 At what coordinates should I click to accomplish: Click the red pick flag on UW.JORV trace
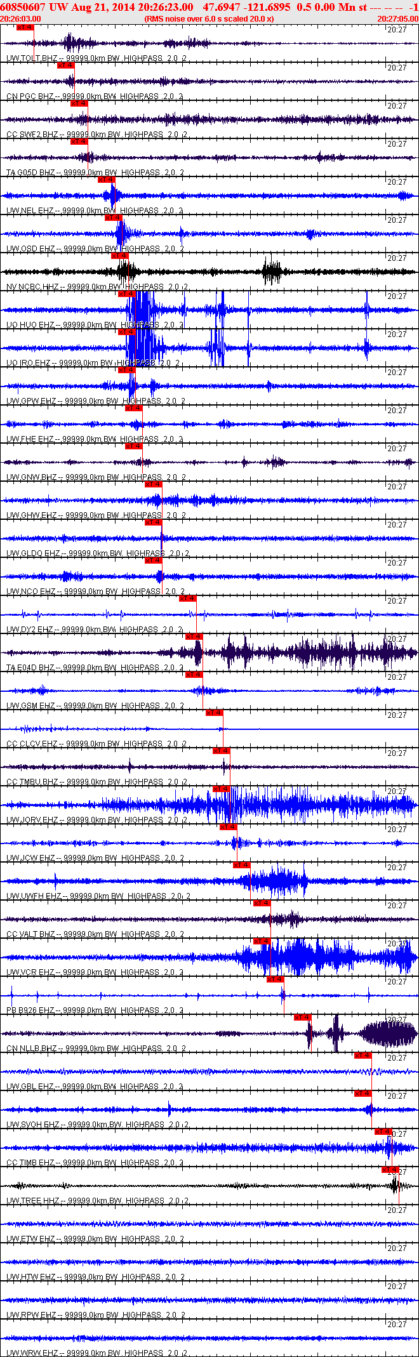[x=222, y=789]
